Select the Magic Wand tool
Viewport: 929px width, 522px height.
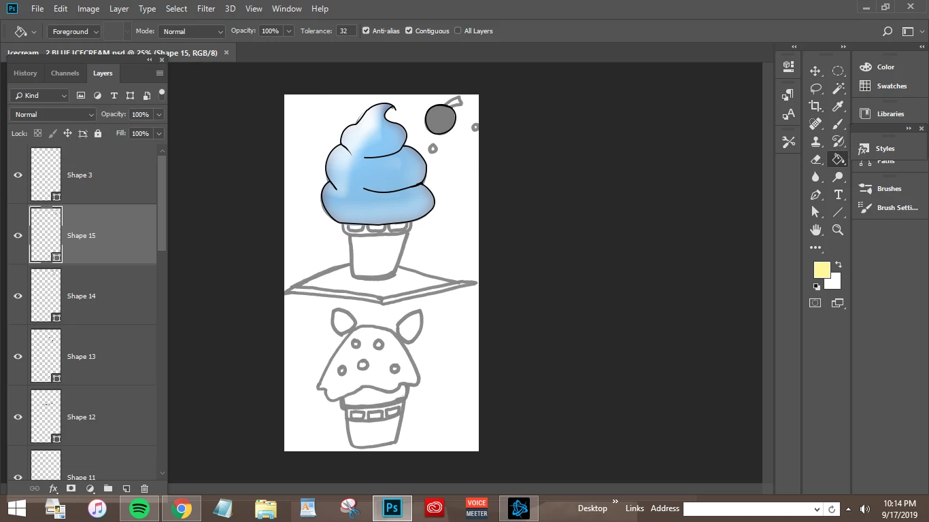[x=838, y=88]
